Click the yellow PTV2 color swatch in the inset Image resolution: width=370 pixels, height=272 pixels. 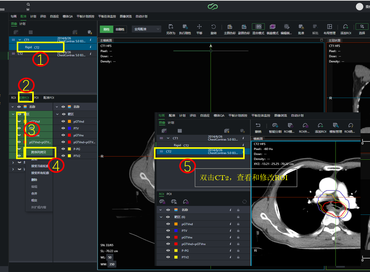click(x=176, y=257)
